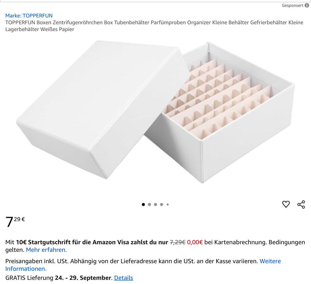Click the info icon beside Gesponsert
This screenshot has width=311, height=284.
[307, 5]
